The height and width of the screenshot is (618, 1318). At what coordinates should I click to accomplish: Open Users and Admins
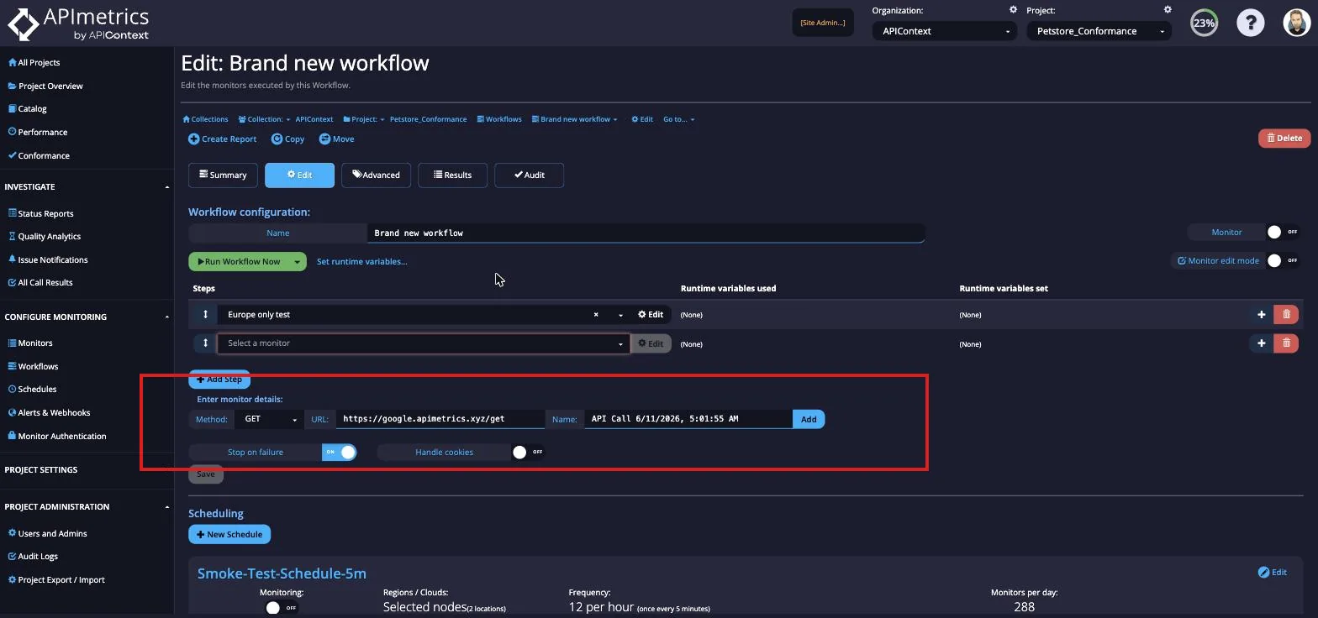tap(47, 533)
